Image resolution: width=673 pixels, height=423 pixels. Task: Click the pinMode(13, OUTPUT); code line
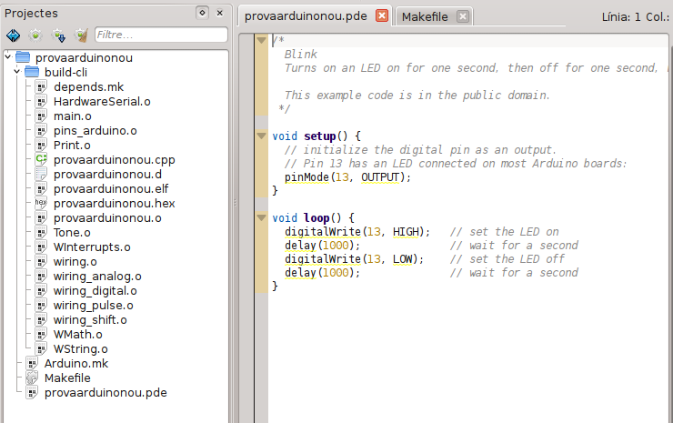pos(347,177)
